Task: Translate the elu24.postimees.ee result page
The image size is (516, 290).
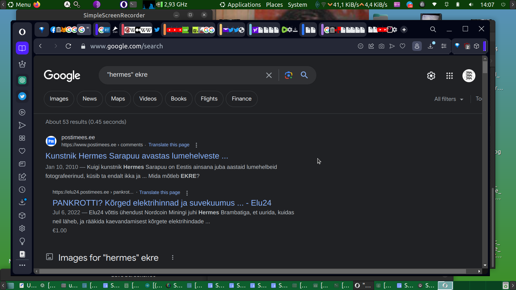Action: pyautogui.click(x=160, y=192)
